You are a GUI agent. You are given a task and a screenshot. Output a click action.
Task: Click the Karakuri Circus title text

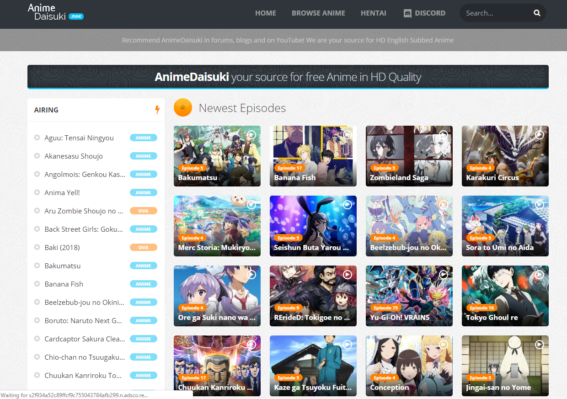(492, 177)
